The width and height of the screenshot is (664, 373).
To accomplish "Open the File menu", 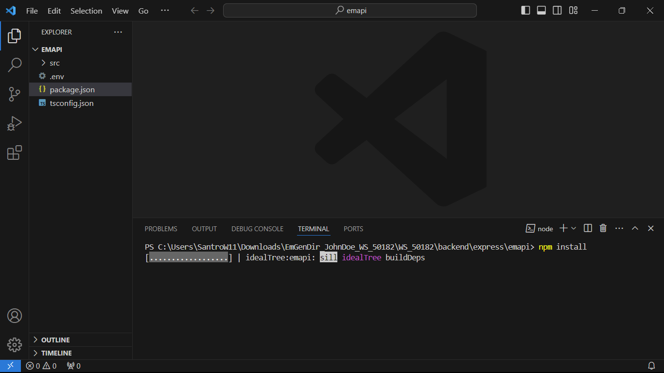I will tap(32, 11).
